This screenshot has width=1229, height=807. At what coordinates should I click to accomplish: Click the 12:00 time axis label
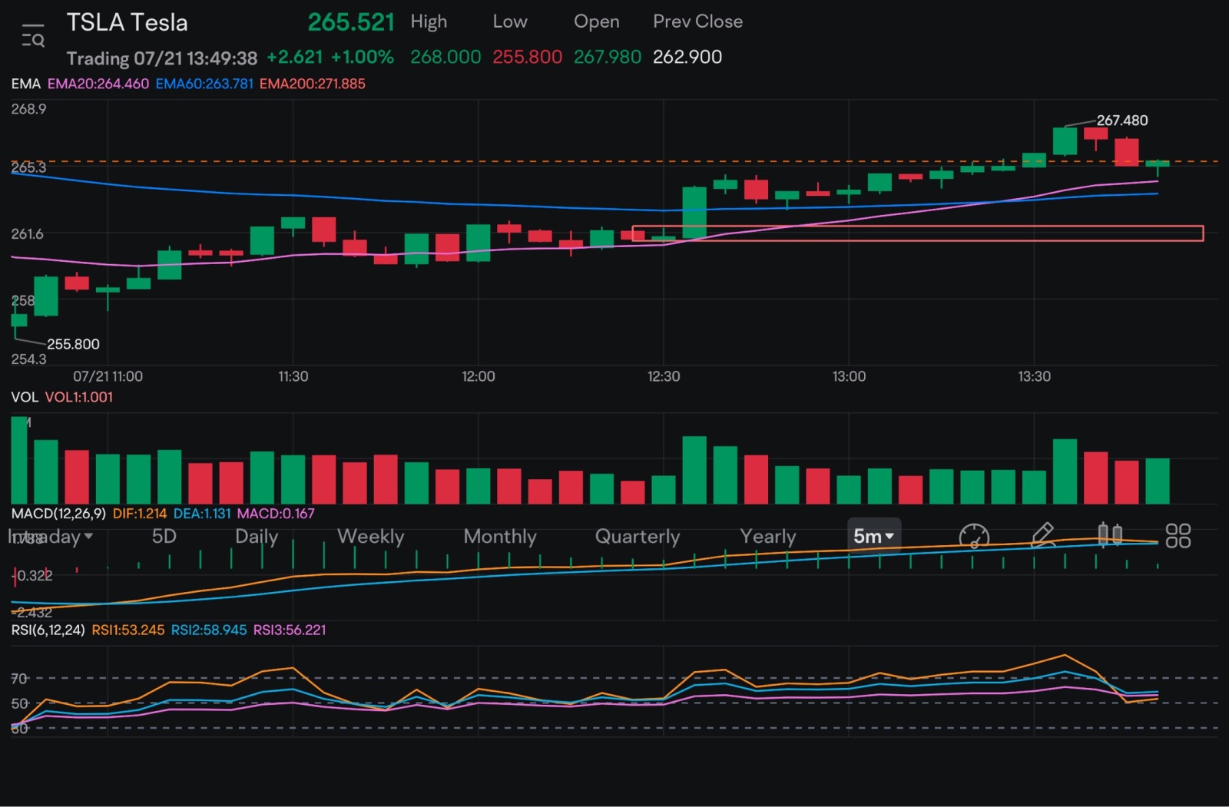click(478, 376)
